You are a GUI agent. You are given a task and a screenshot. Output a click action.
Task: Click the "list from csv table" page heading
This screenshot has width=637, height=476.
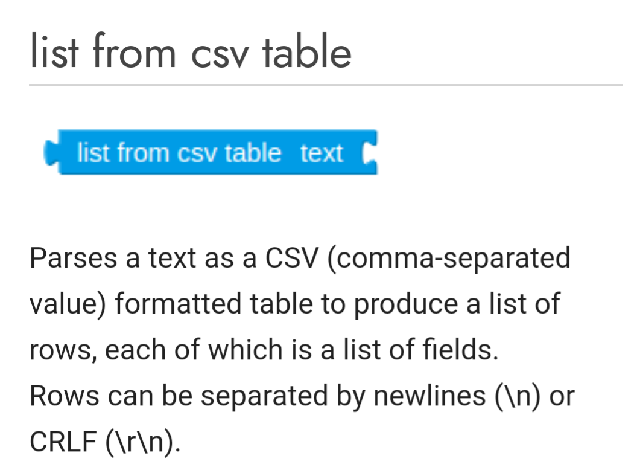point(190,53)
